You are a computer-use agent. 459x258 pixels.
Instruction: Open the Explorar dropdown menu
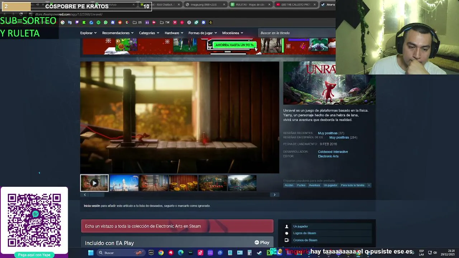coord(88,33)
